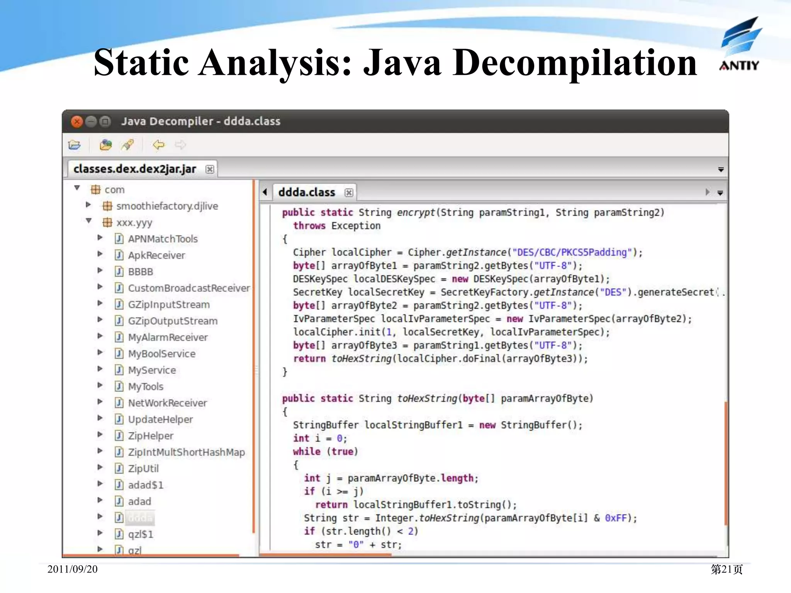The width and height of the screenshot is (791, 593).
Task: Click the Backward yellow arrow icon
Action: point(158,145)
